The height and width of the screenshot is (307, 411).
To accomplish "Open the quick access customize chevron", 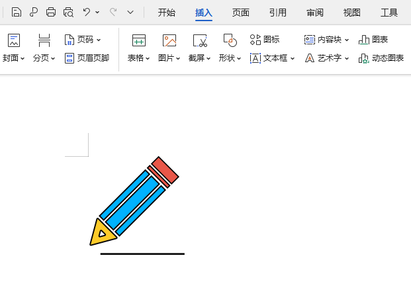I will 130,13.
